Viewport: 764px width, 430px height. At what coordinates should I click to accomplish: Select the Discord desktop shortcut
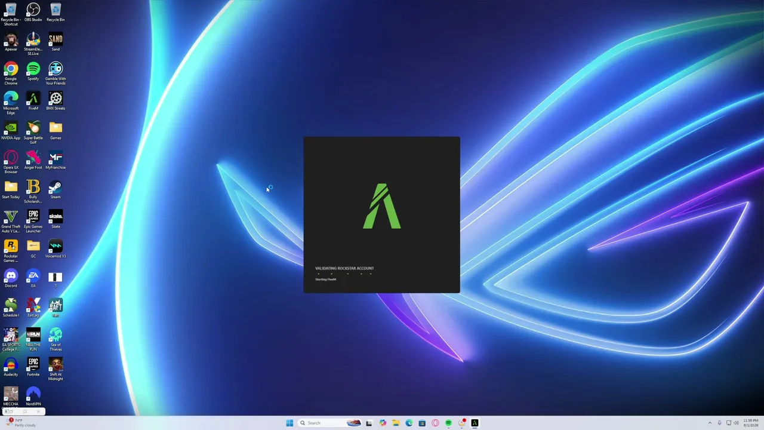11,278
